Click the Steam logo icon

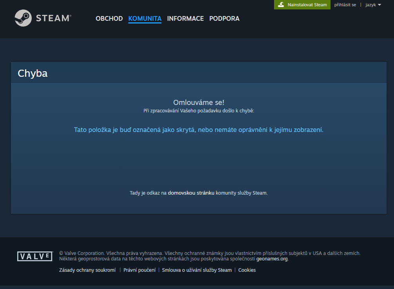click(23, 18)
